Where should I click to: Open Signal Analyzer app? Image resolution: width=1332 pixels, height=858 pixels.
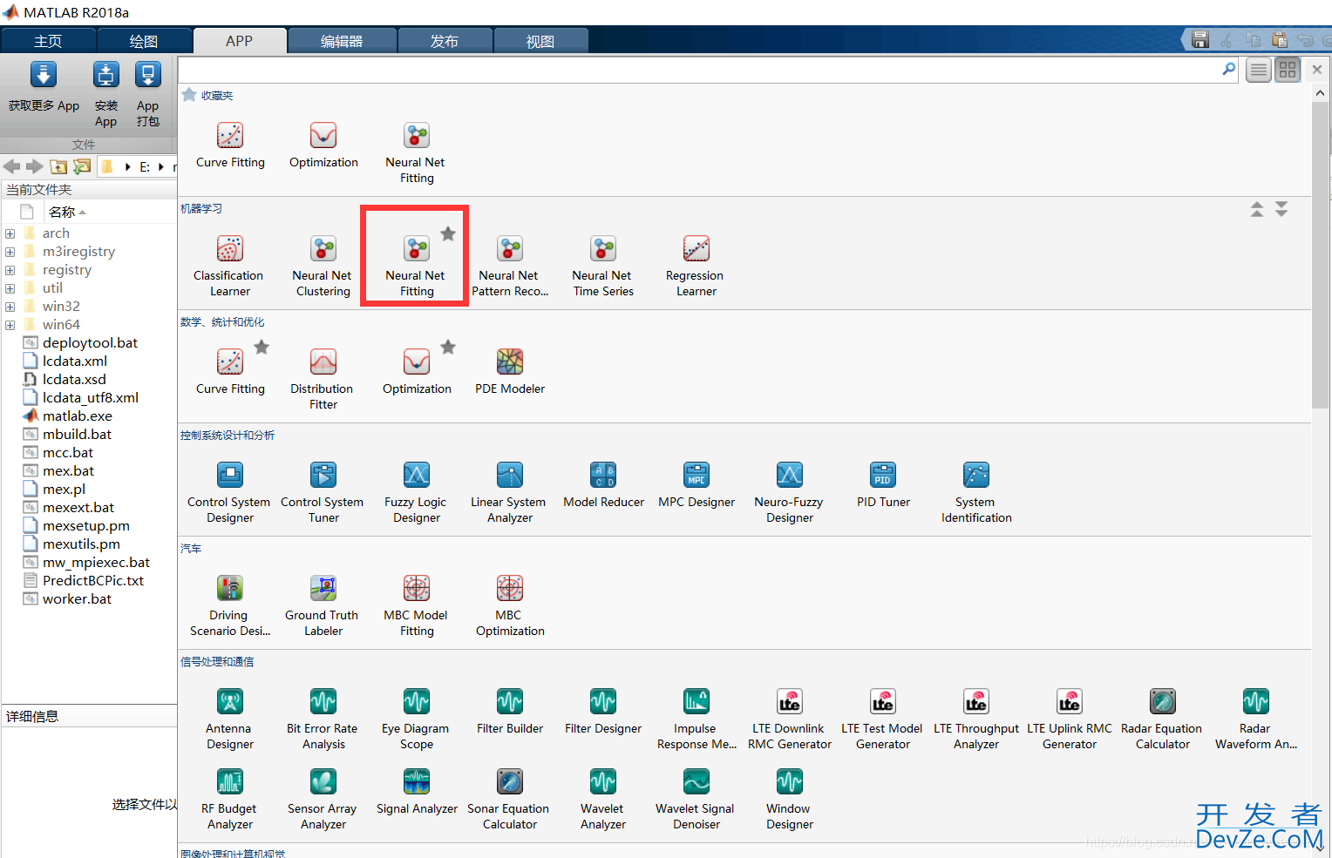coord(416,791)
